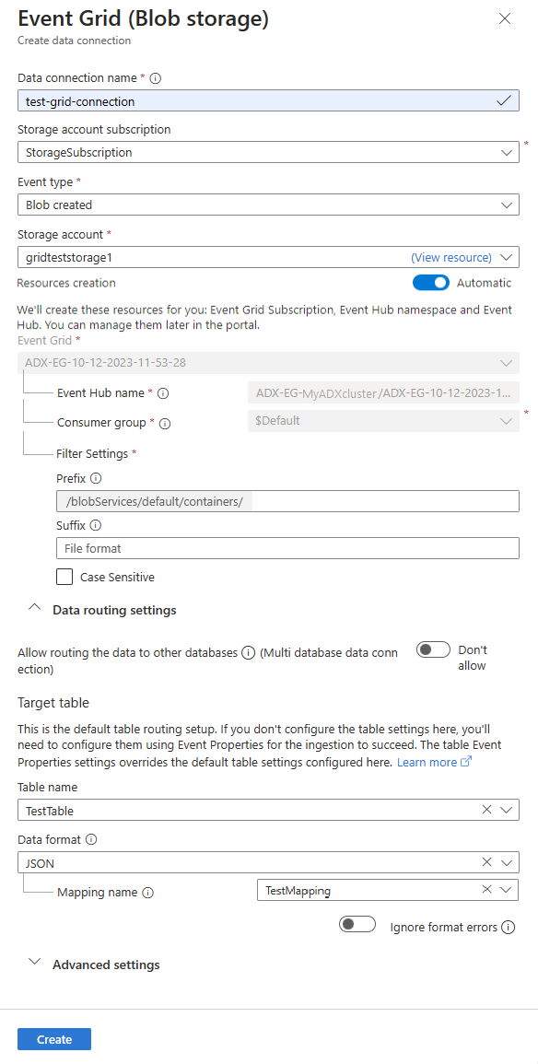Toggle allow routing data to other databases
Image resolution: width=538 pixels, height=1064 pixels.
point(434,650)
